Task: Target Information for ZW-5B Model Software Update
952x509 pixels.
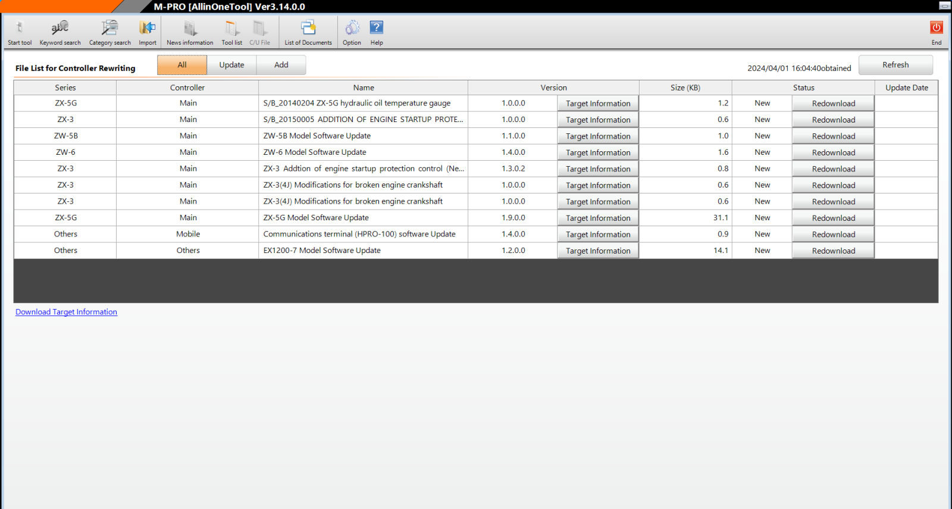Action: 598,136
